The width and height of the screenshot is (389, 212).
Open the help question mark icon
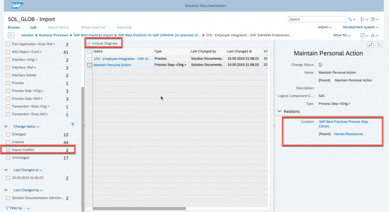[373, 19]
